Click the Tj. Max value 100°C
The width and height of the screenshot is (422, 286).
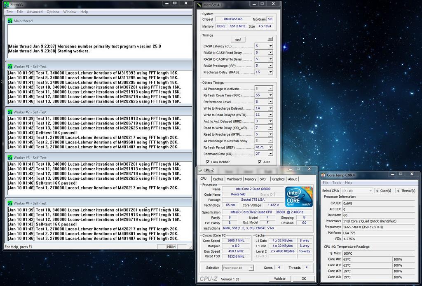pos(378,253)
